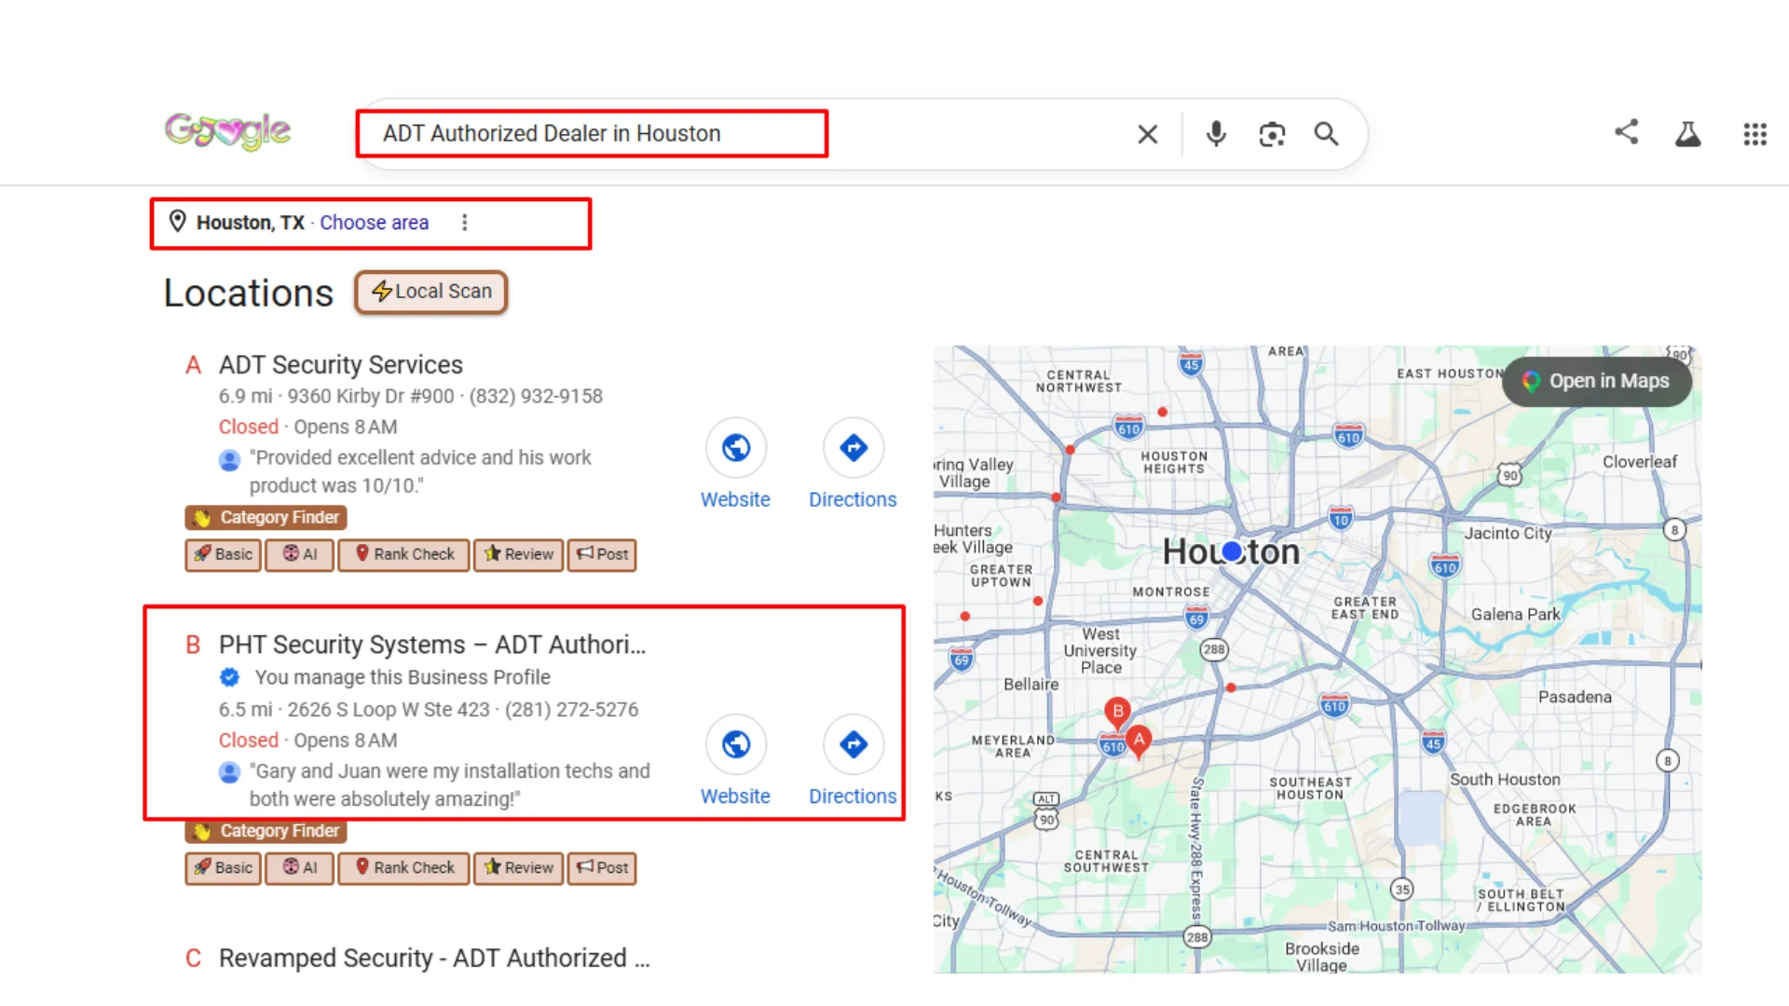
Task: Click the Bellaire label on the map
Action: coord(1031,684)
